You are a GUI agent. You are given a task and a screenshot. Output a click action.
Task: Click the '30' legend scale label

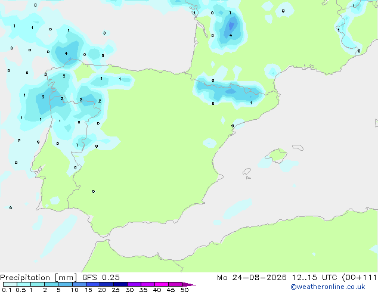129,290
